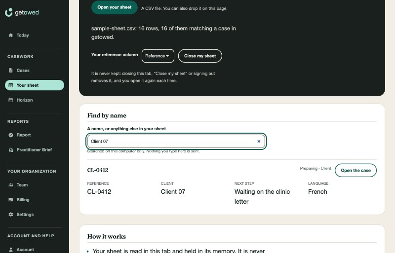Click the Billing card icon
The image size is (395, 253).
click(x=10, y=200)
